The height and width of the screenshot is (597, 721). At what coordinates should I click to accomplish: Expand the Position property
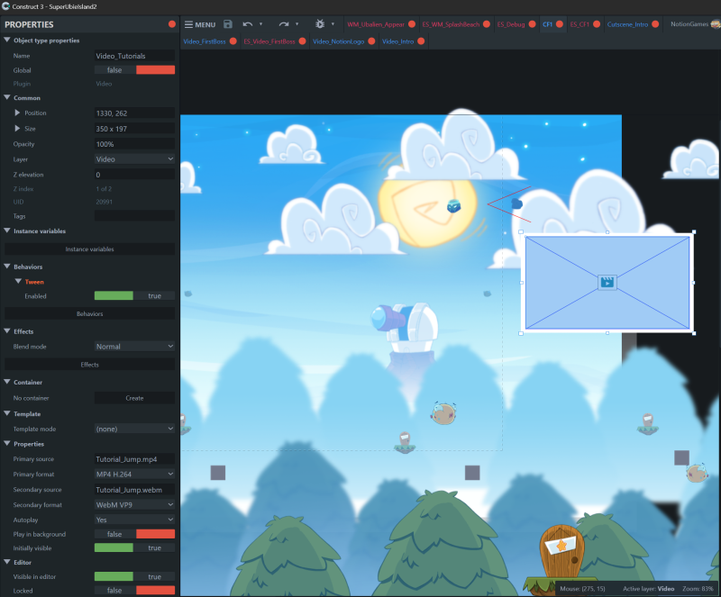(17, 113)
